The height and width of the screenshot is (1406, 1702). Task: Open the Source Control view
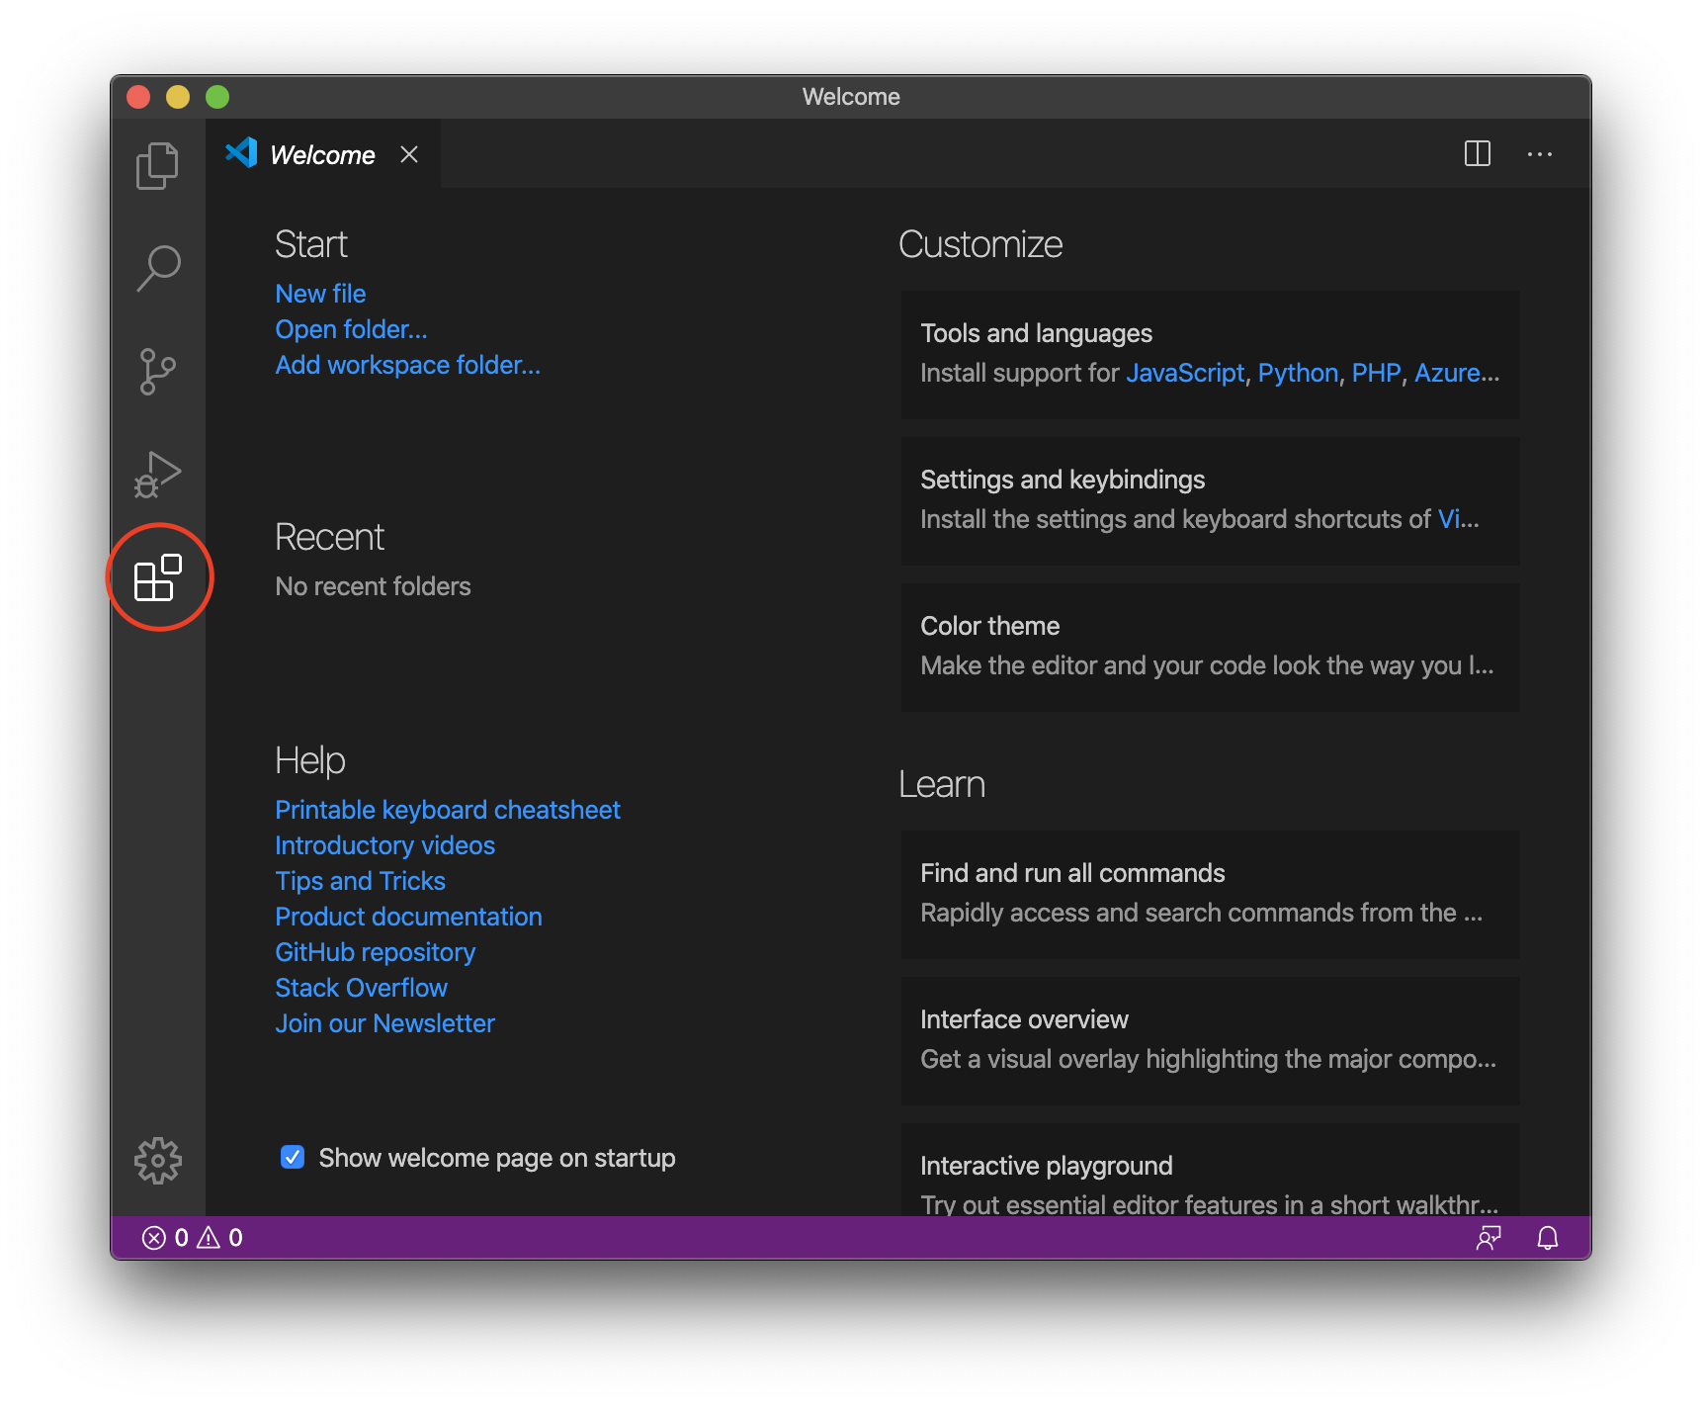coord(157,372)
